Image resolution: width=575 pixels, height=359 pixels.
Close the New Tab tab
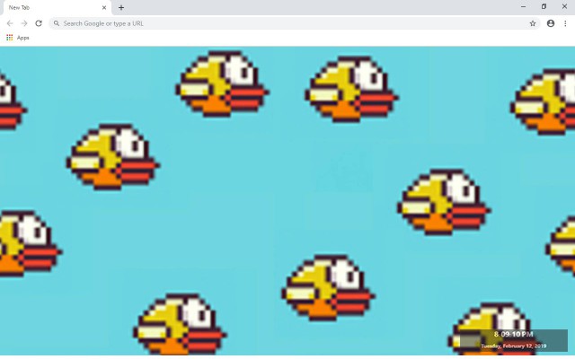(104, 7)
